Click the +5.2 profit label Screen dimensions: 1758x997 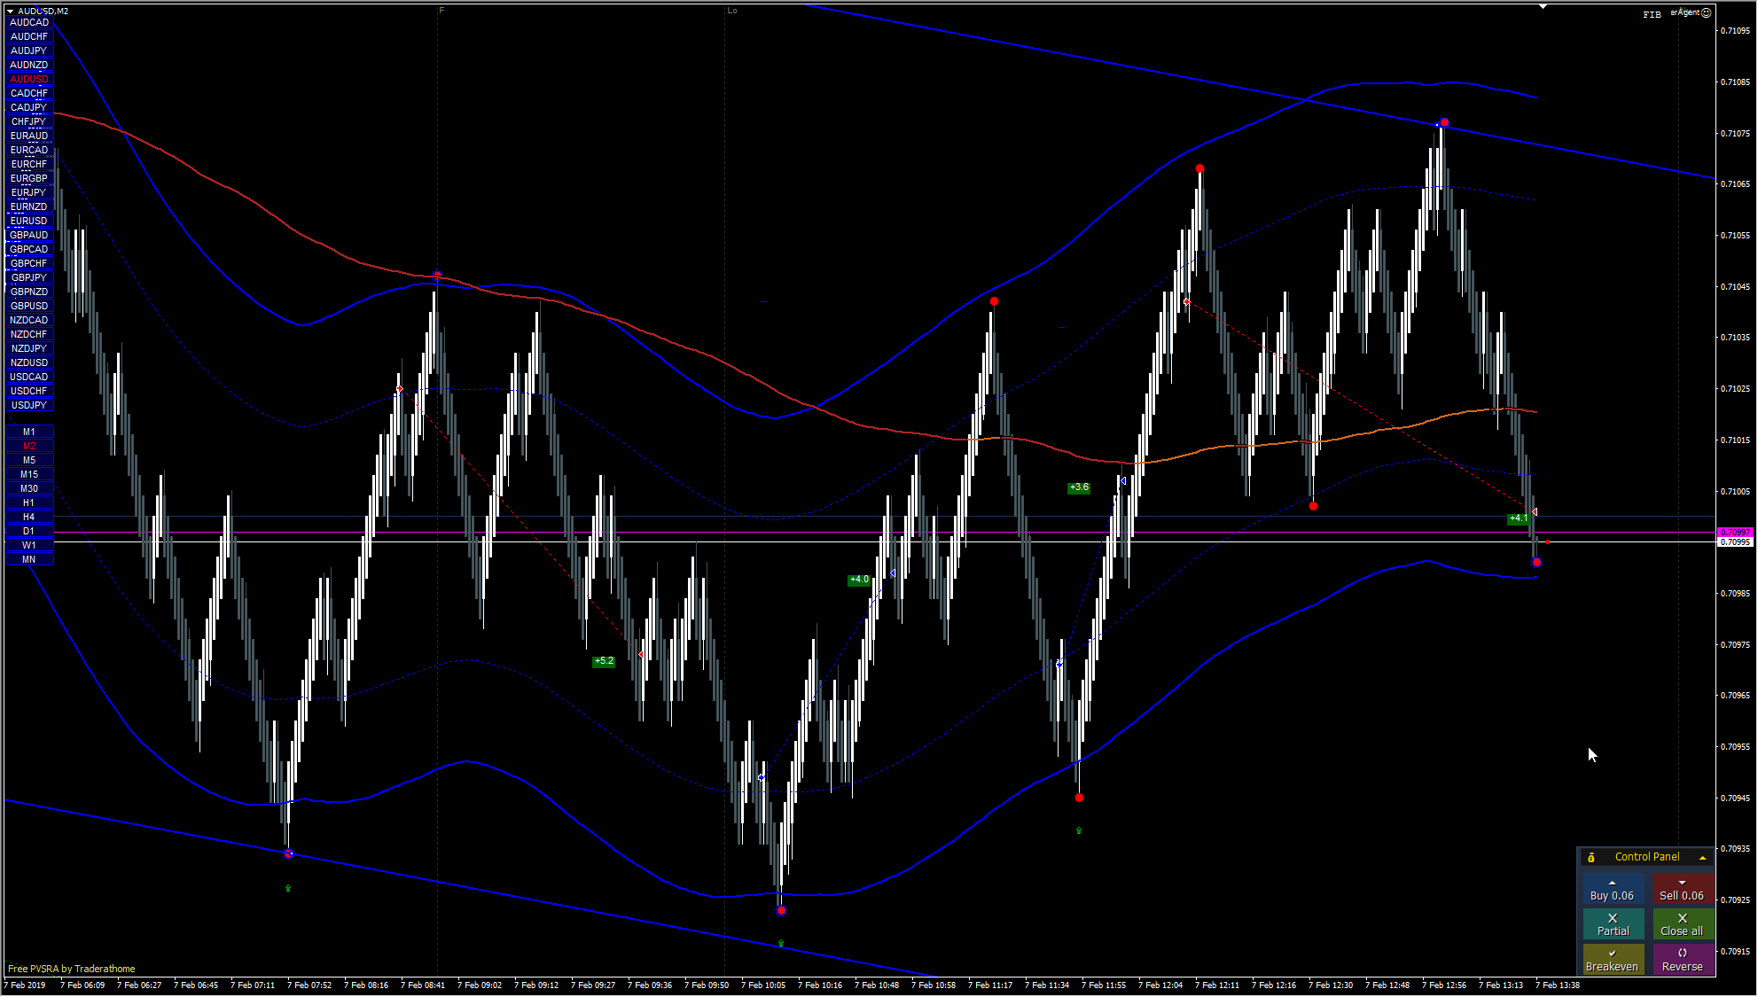coord(604,661)
